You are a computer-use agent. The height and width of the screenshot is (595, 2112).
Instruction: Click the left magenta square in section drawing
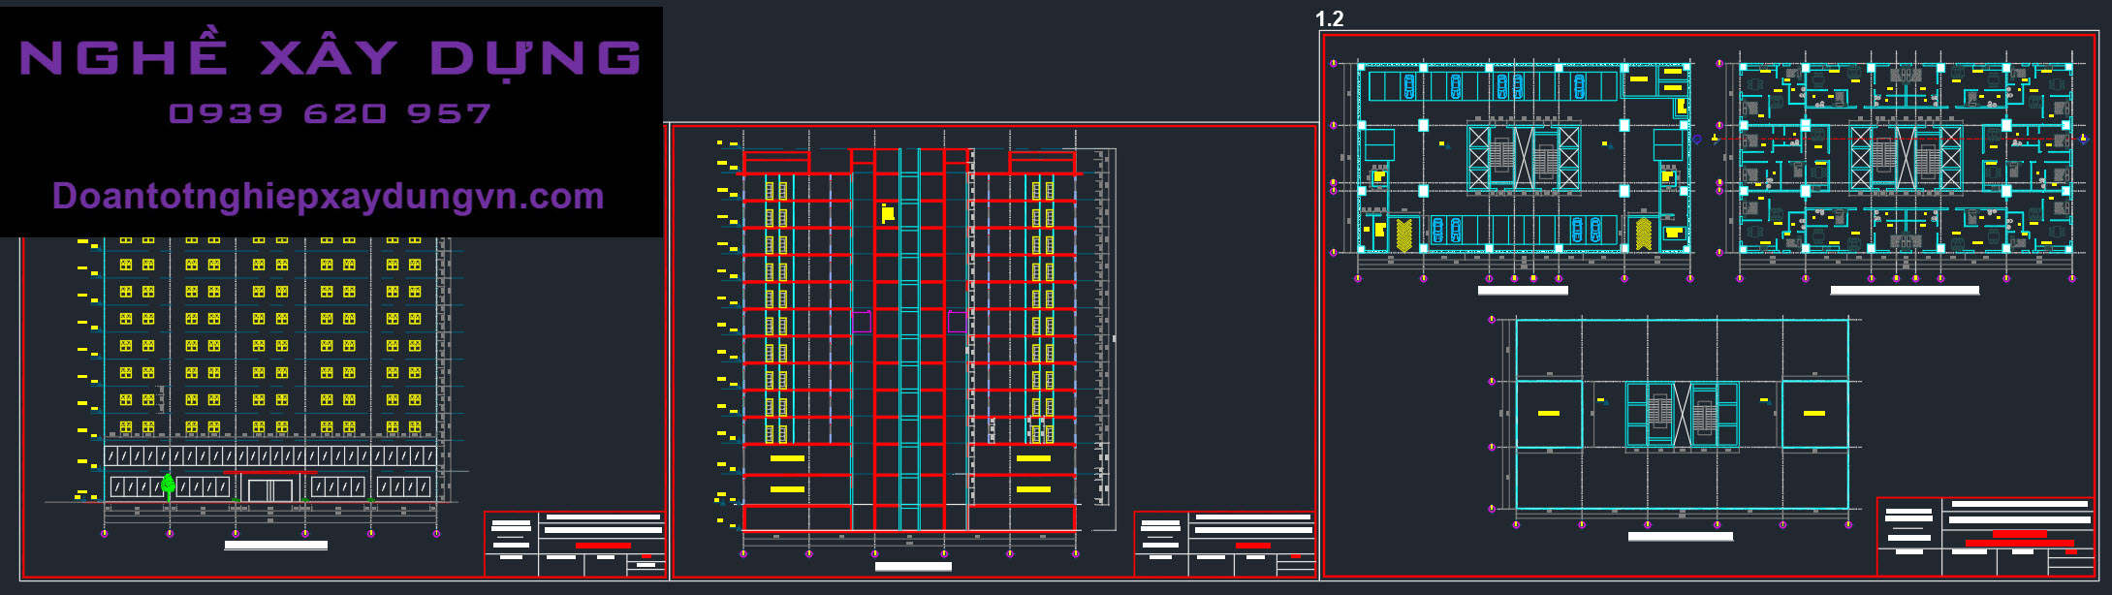(861, 322)
